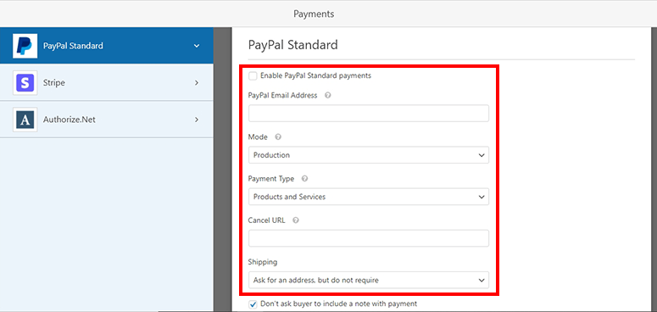This screenshot has height=312, width=657.
Task: Select Stripe in payments sidebar
Action: (x=107, y=82)
